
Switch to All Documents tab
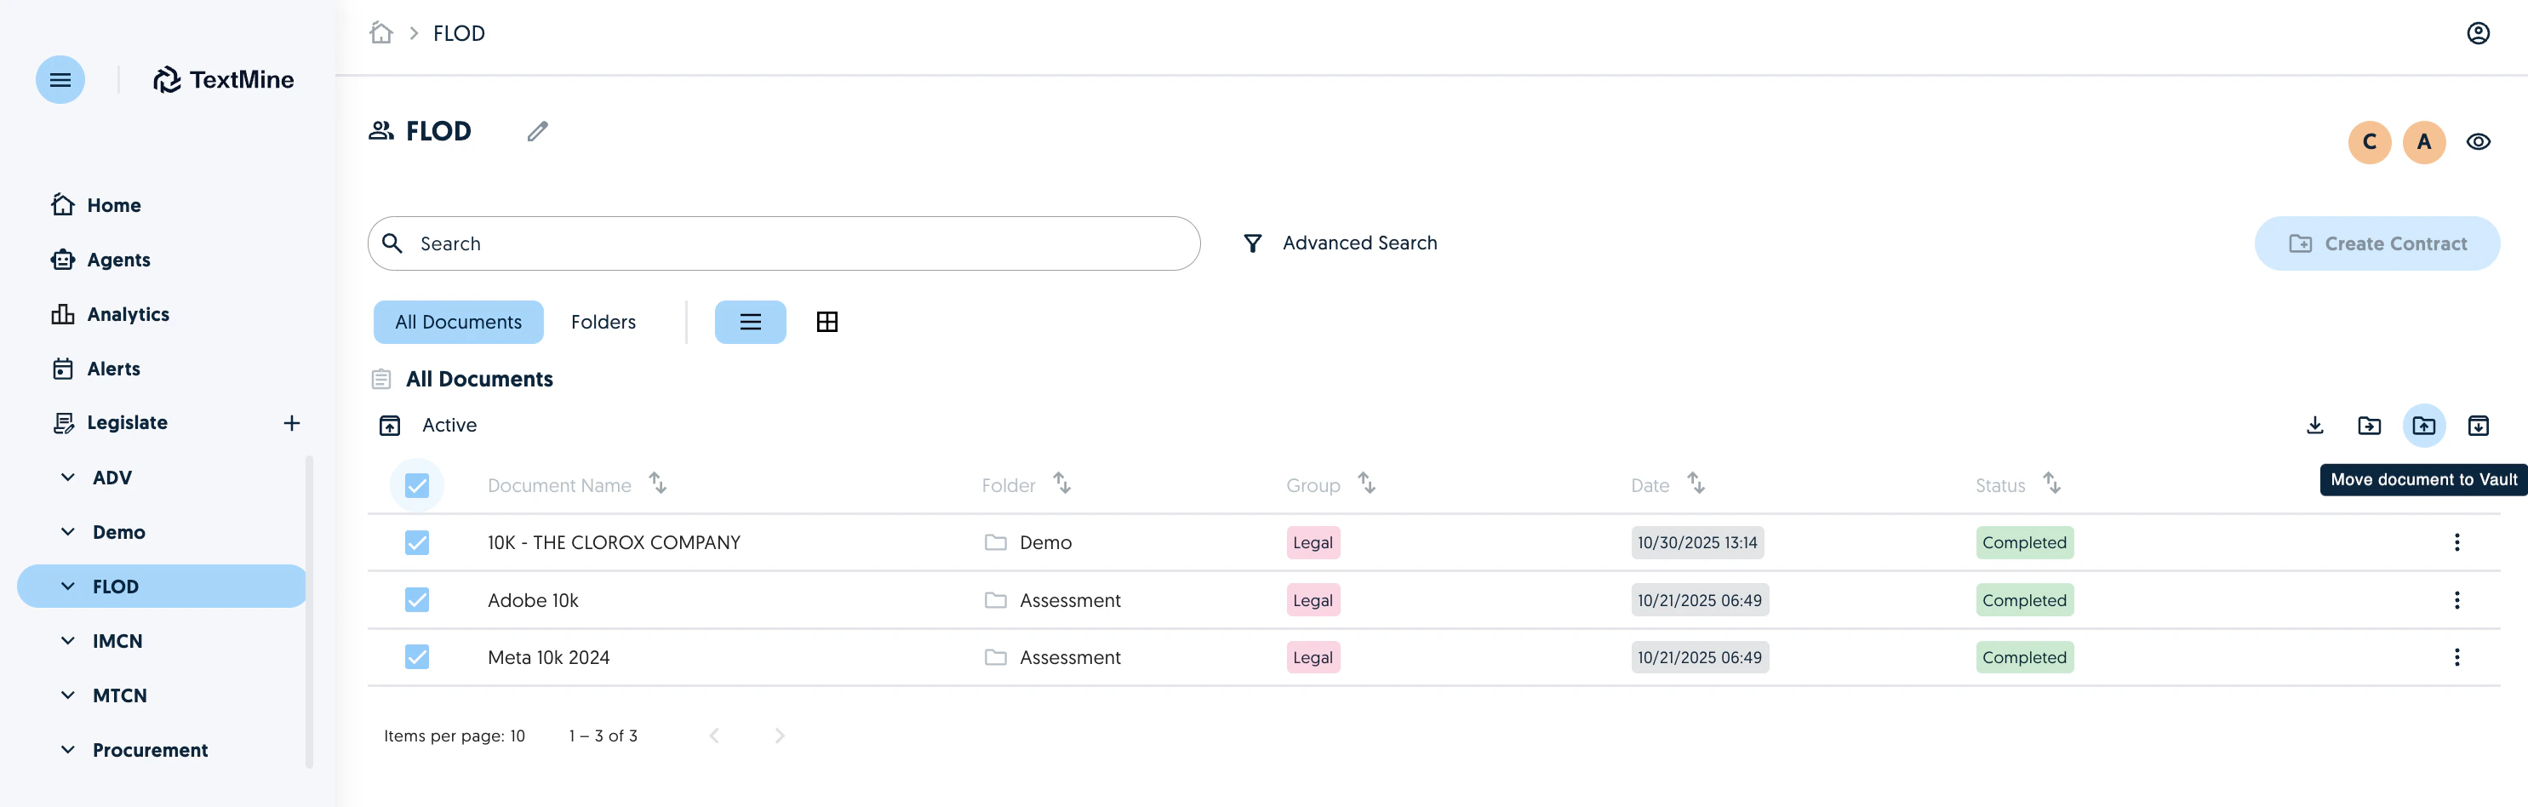[458, 322]
